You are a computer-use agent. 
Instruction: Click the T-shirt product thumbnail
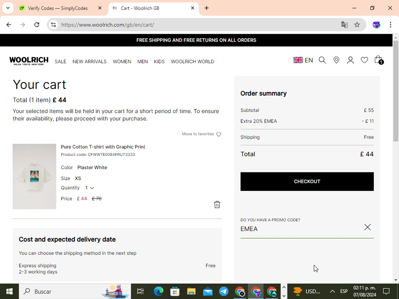34,176
